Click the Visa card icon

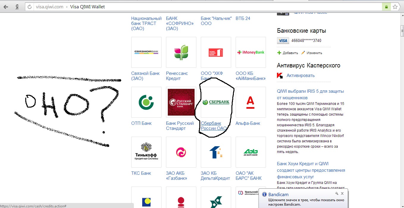point(283,41)
